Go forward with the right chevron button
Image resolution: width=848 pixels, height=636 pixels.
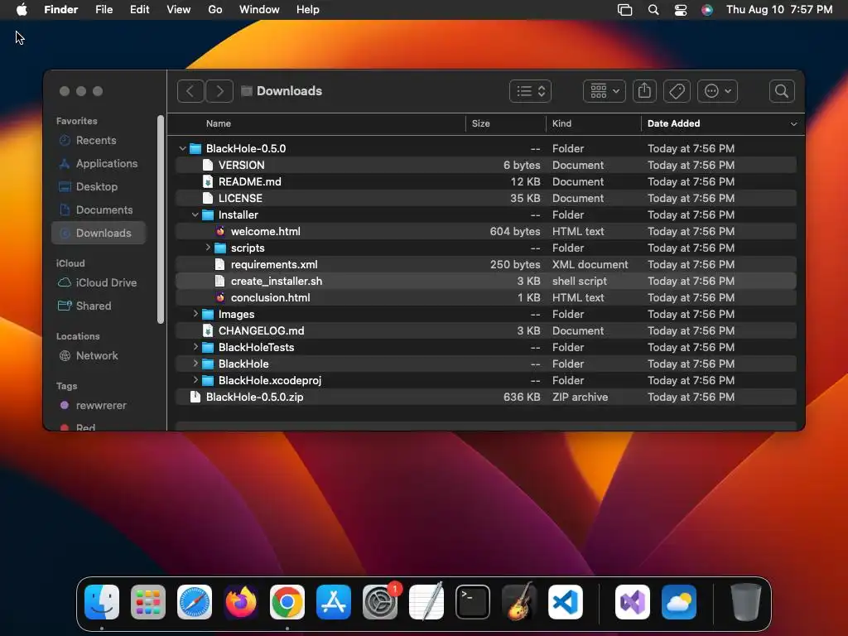[219, 91]
